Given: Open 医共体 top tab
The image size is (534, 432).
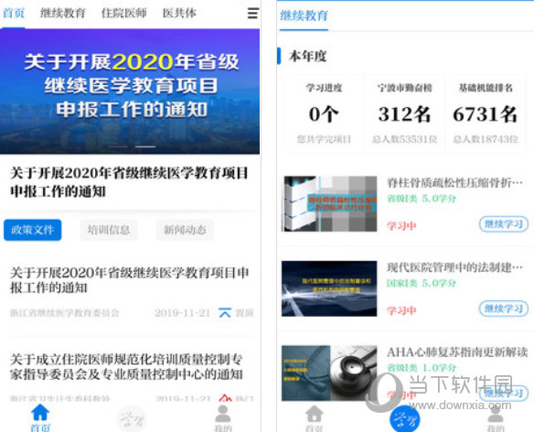Looking at the screenshot, I should click(179, 13).
